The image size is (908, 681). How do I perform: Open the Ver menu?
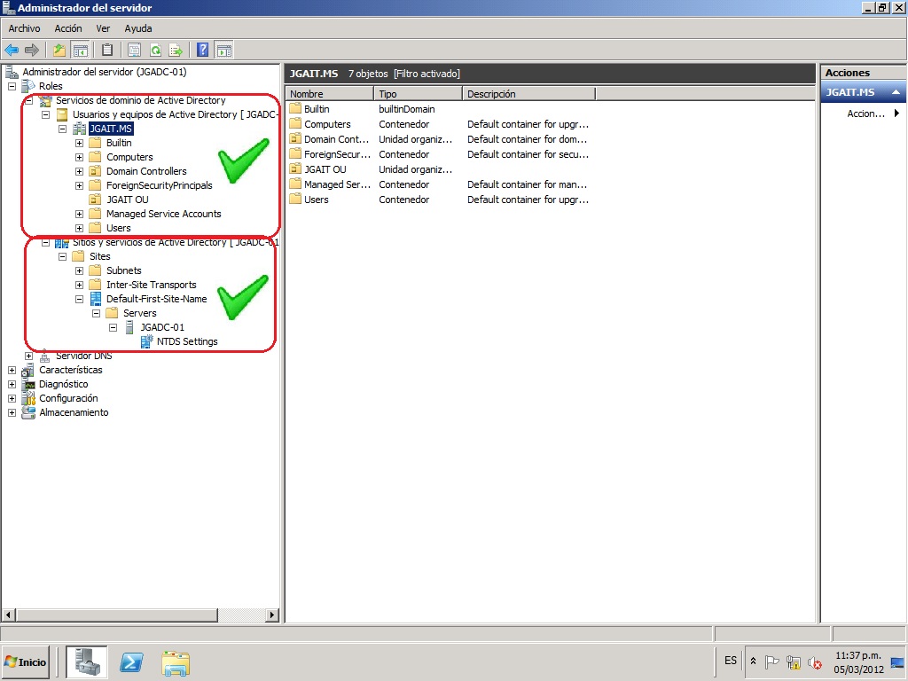tap(103, 28)
